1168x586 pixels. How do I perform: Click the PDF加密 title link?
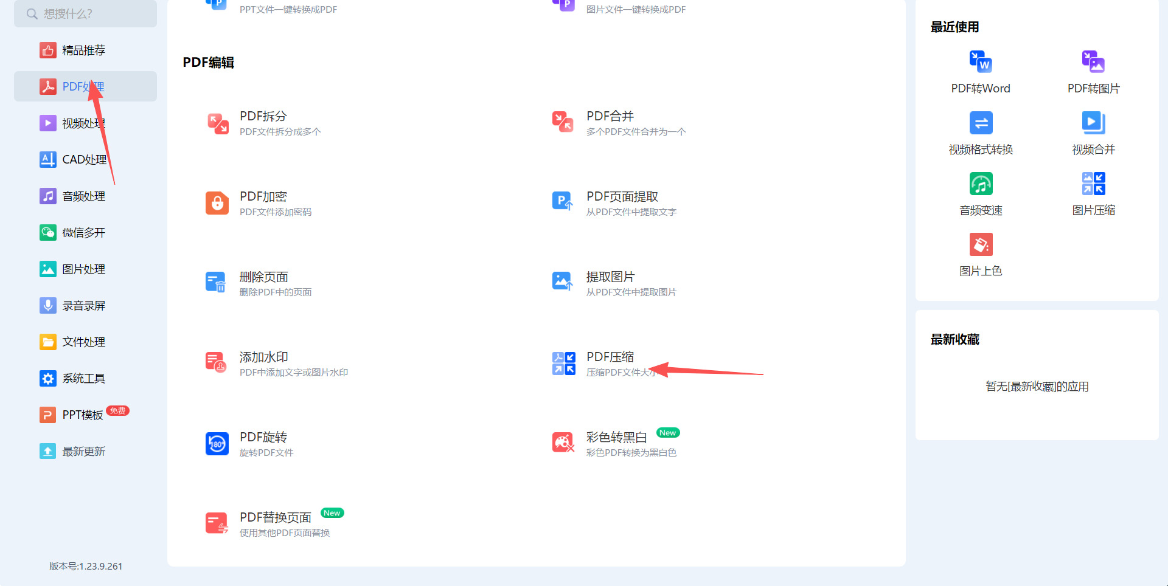click(x=263, y=196)
